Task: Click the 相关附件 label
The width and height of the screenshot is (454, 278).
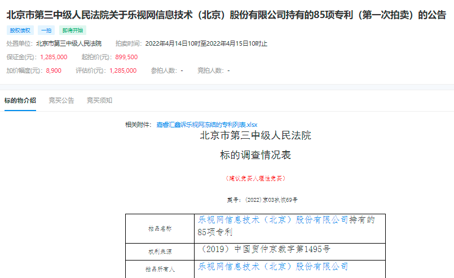Action: (138, 125)
